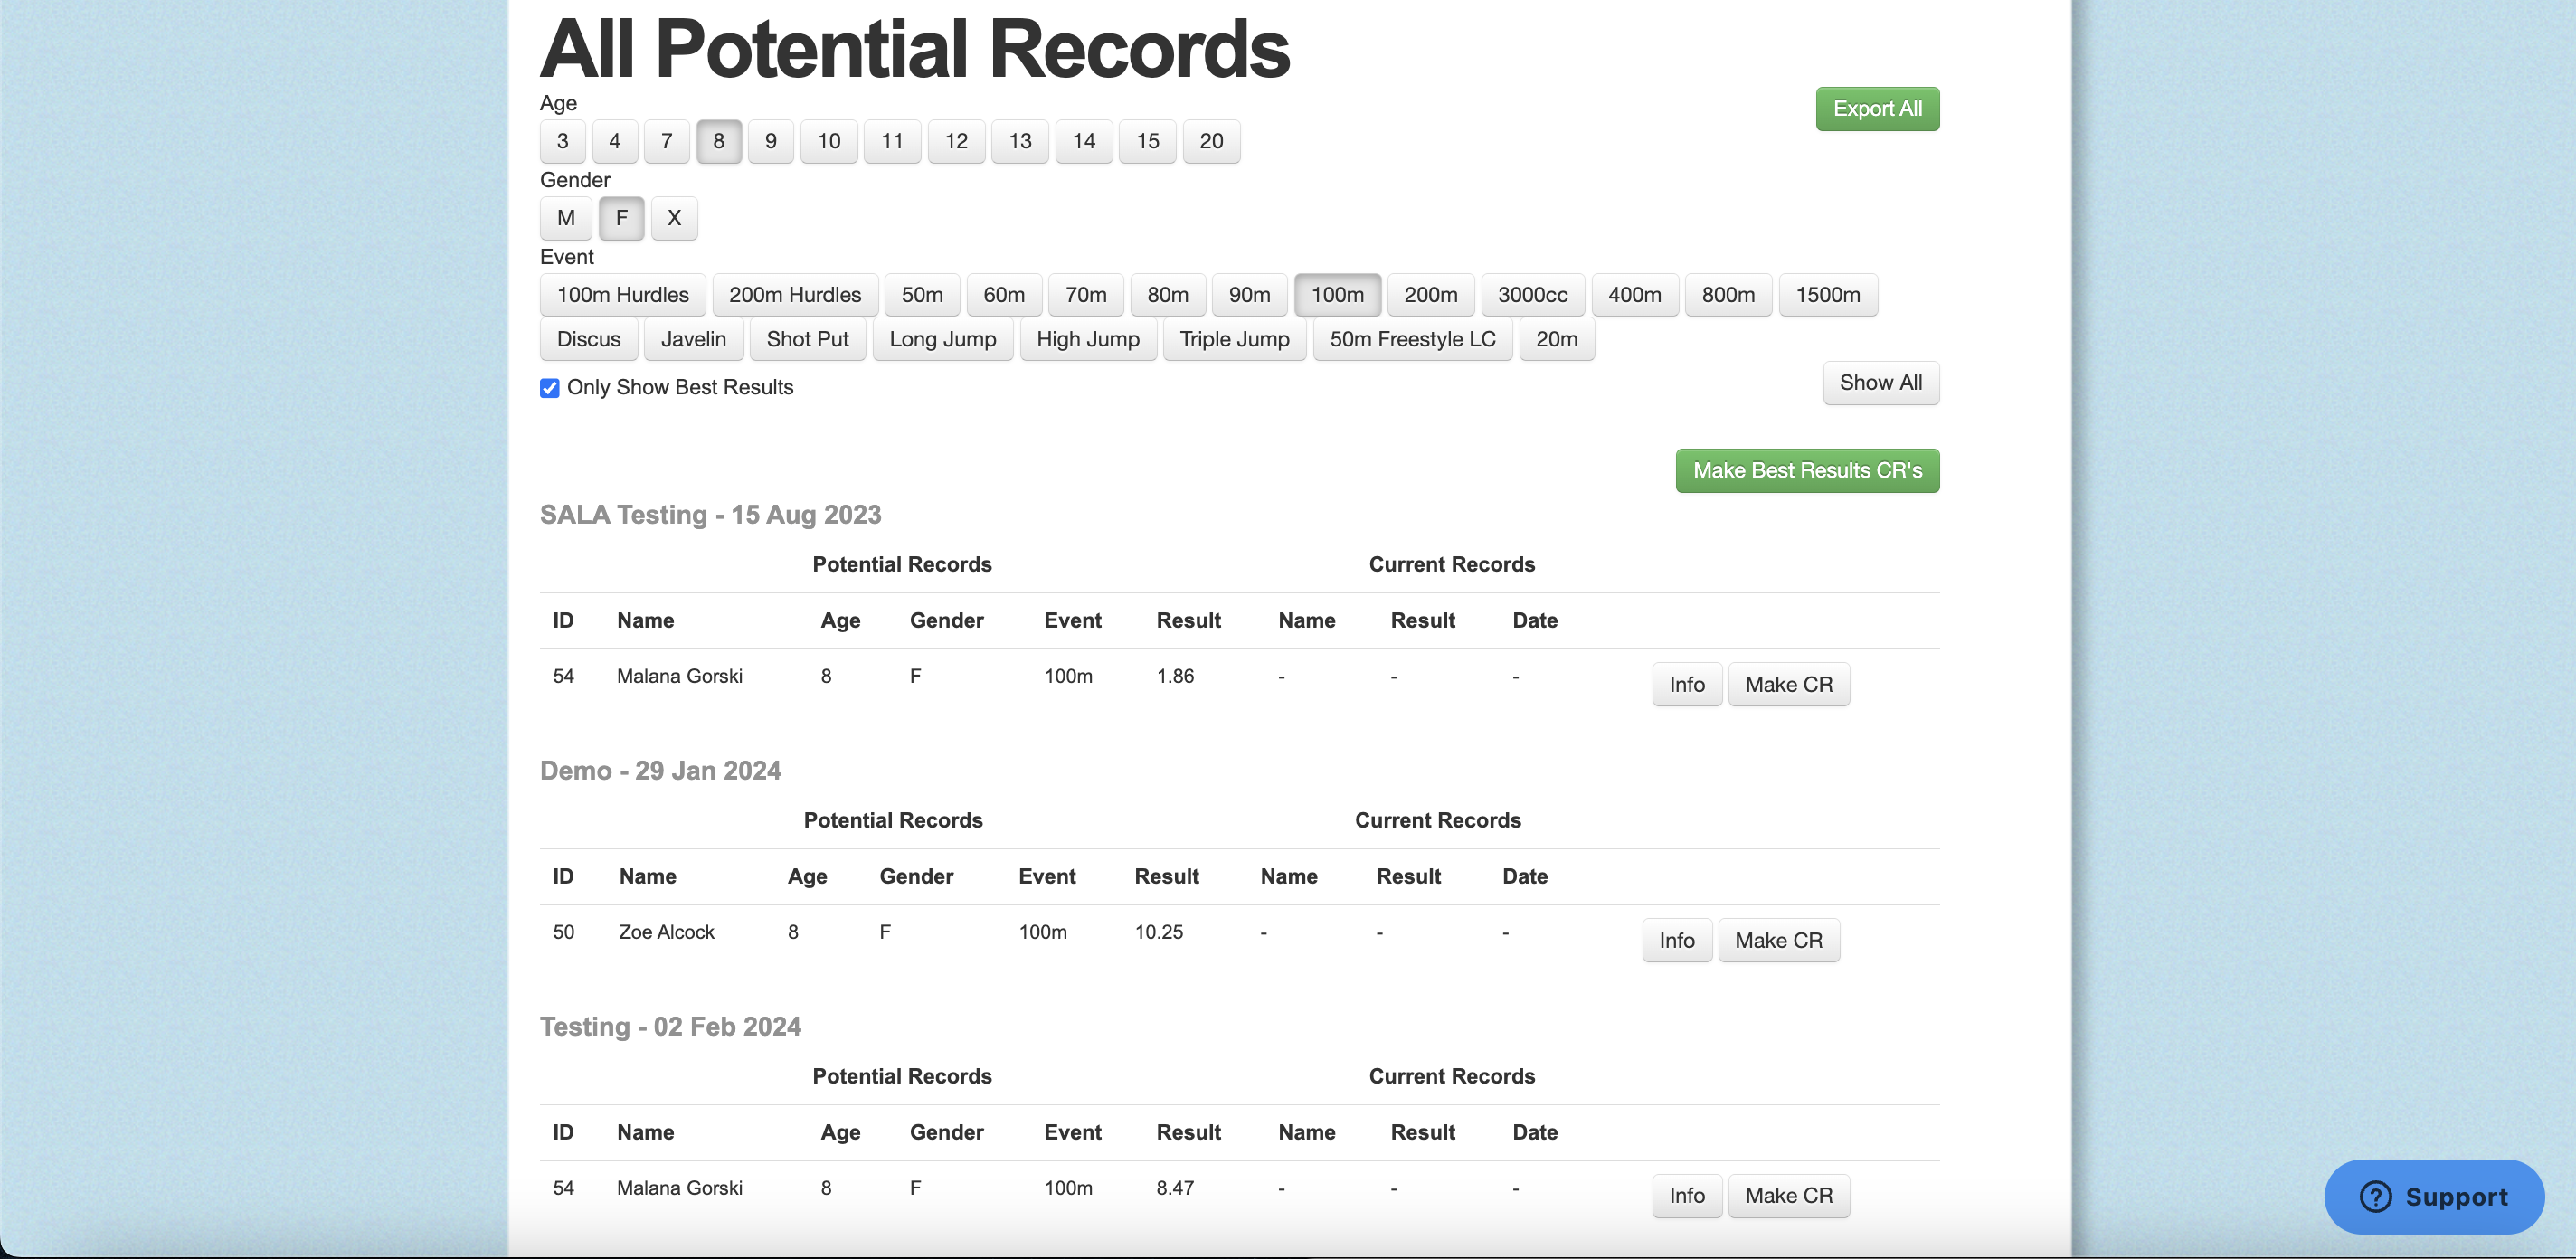Viewport: 2576px width, 1259px height.
Task: Choose the 400m event filter
Action: pyautogui.click(x=1635, y=295)
